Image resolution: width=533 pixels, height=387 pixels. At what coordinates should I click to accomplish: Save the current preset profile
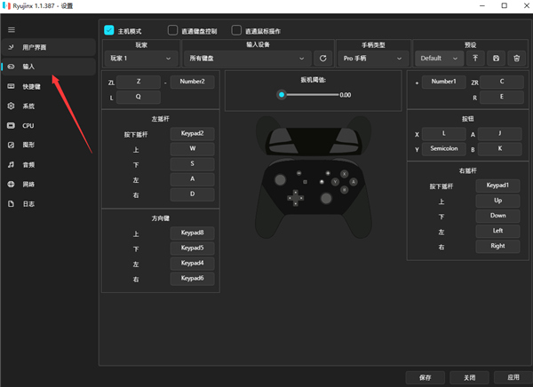495,59
